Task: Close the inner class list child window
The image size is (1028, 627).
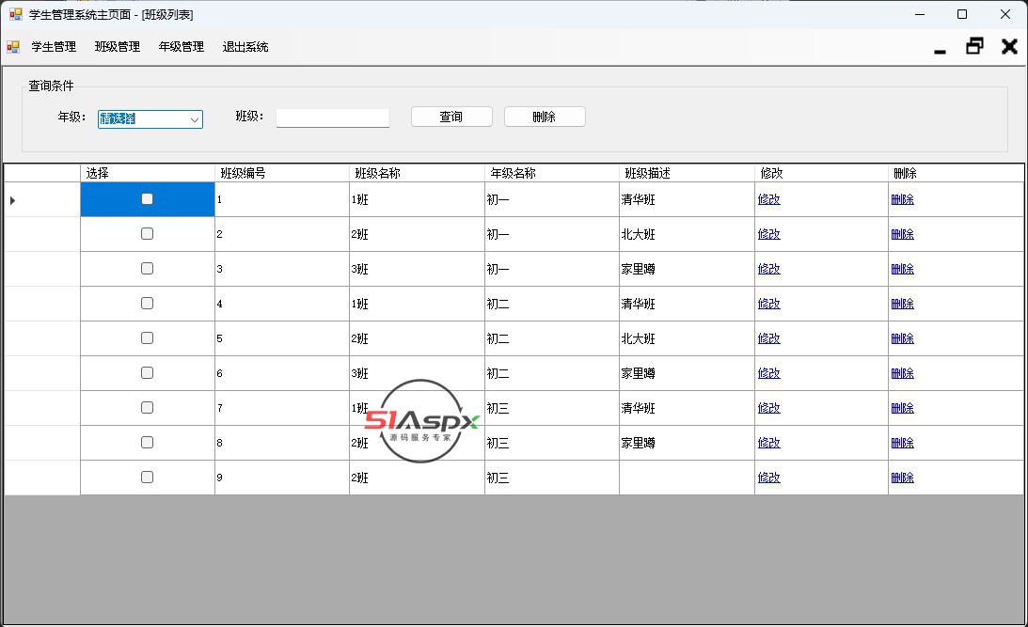Action: 1009,47
